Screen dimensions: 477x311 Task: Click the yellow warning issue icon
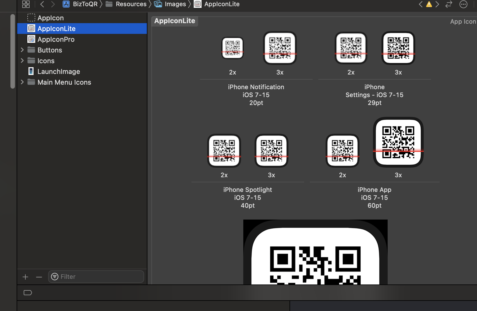(429, 4)
